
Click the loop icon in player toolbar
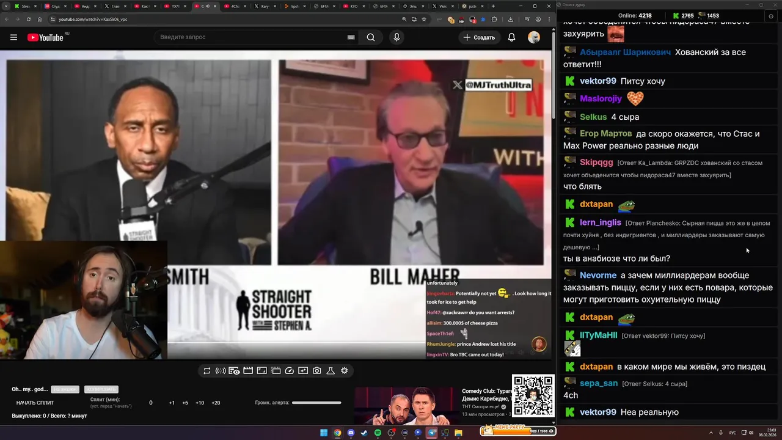pyautogui.click(x=207, y=371)
